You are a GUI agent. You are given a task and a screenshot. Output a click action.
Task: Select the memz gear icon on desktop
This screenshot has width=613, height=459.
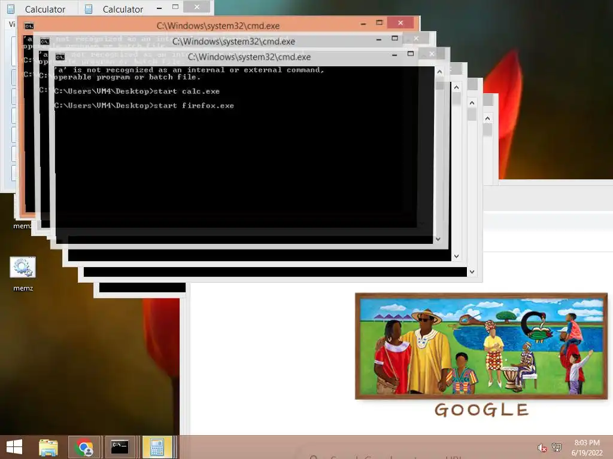(x=23, y=267)
